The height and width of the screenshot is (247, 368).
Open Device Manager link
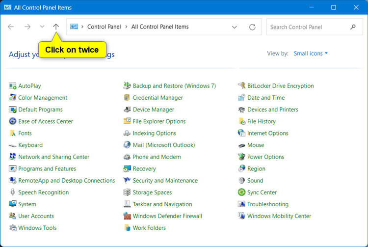pyautogui.click(x=153, y=110)
